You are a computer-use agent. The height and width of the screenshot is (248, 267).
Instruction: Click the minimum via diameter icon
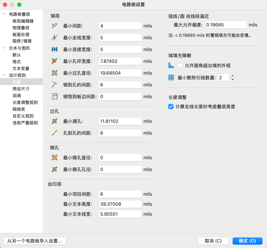point(54,73)
